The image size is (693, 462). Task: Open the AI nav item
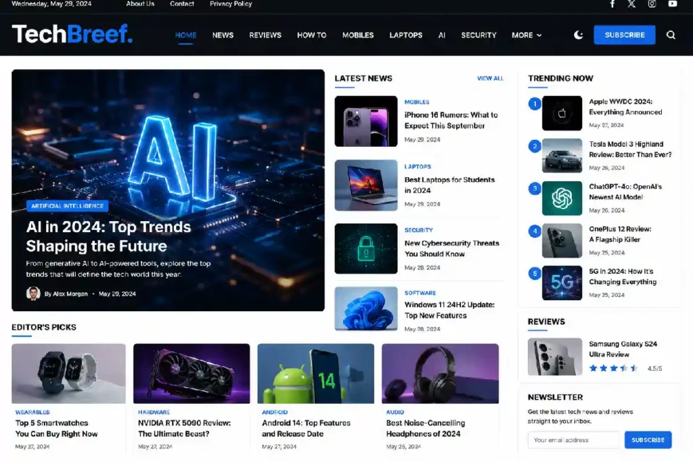tap(441, 35)
